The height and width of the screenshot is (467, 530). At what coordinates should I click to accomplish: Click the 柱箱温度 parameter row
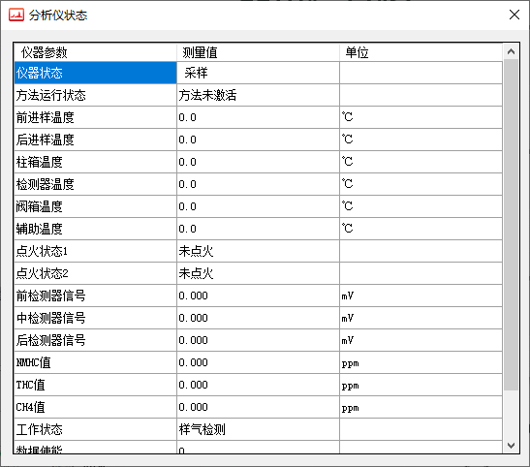tap(258, 162)
